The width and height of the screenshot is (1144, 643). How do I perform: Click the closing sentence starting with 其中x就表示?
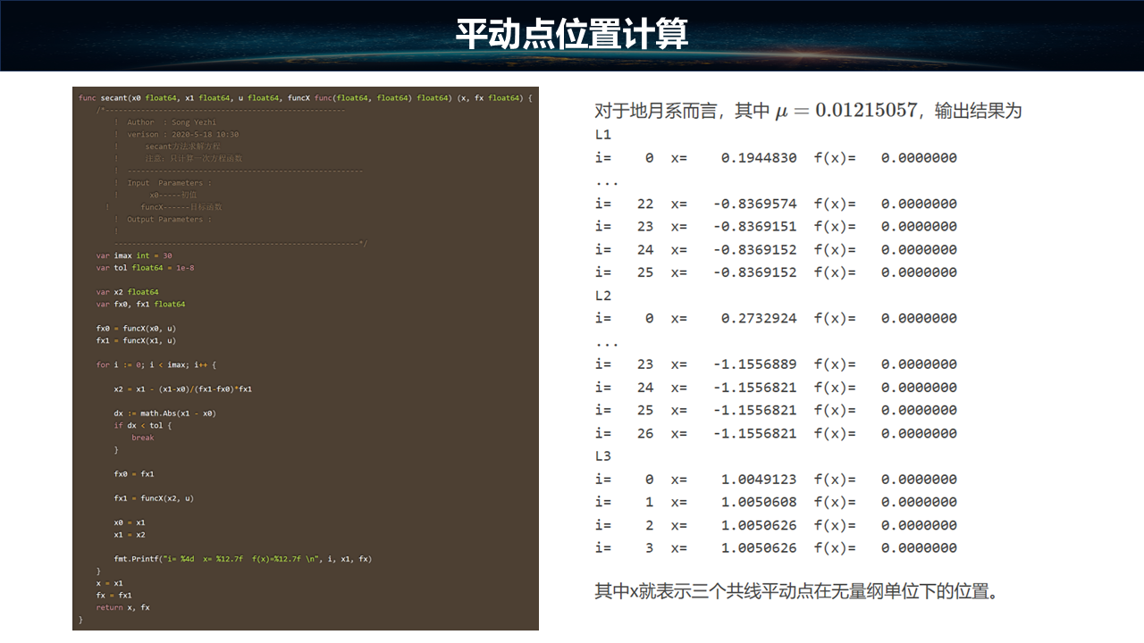pos(796,591)
